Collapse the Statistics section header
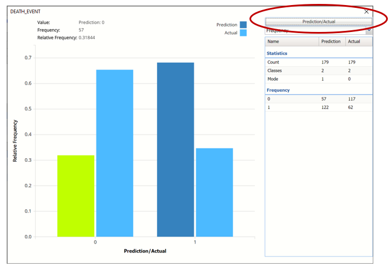Viewport: 389px width, 271px height. click(x=277, y=53)
